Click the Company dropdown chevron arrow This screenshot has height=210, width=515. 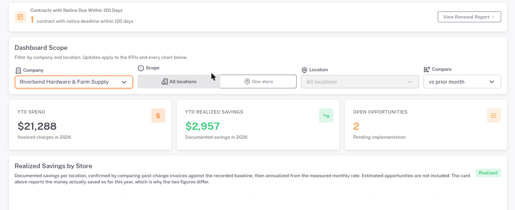pos(124,82)
